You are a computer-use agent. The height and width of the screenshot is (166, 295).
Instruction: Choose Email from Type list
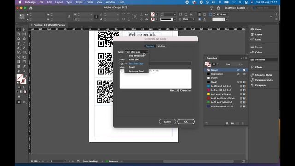pyautogui.click(x=131, y=67)
